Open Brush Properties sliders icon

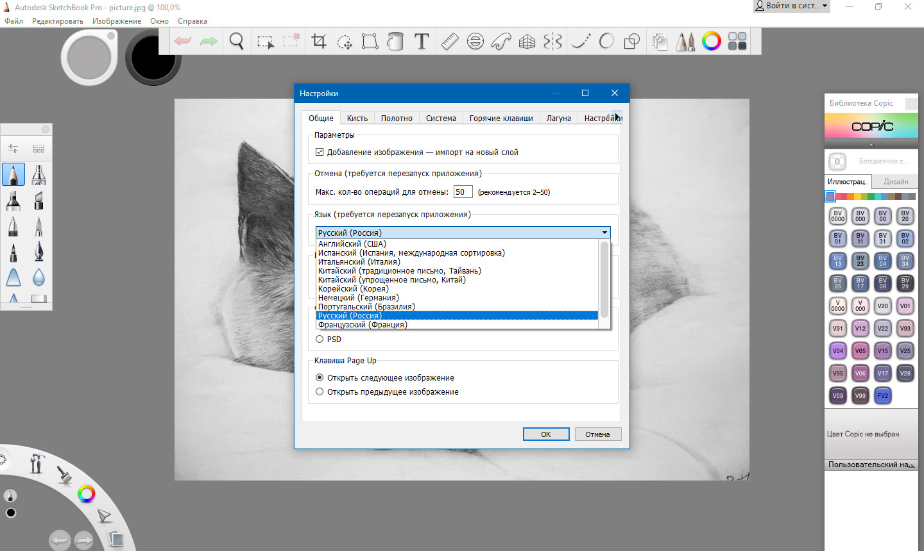pos(13,149)
